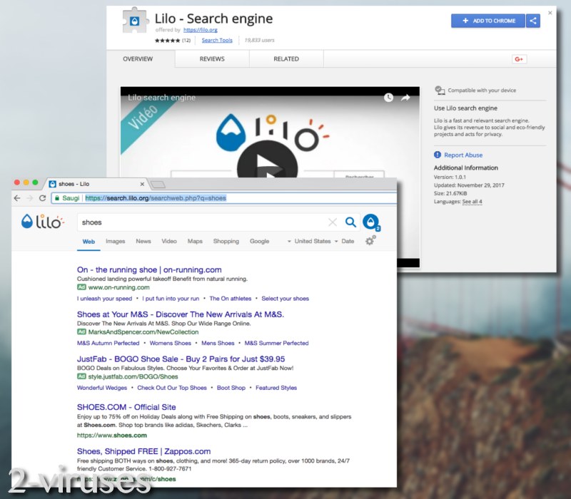Click the browser back arrow
Viewport: 571px width, 499px height.
coord(16,197)
